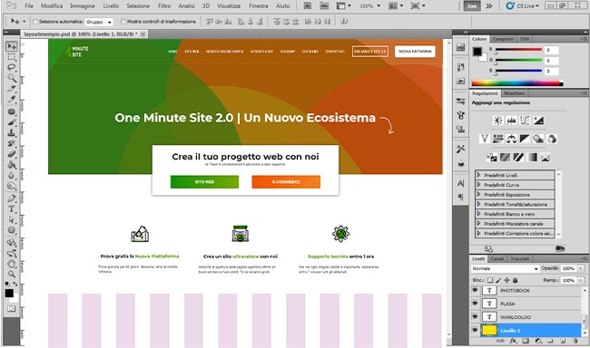Image resolution: width=590 pixels, height=348 pixels.
Task: Add an Exposure adjustment
Action: 538,121
